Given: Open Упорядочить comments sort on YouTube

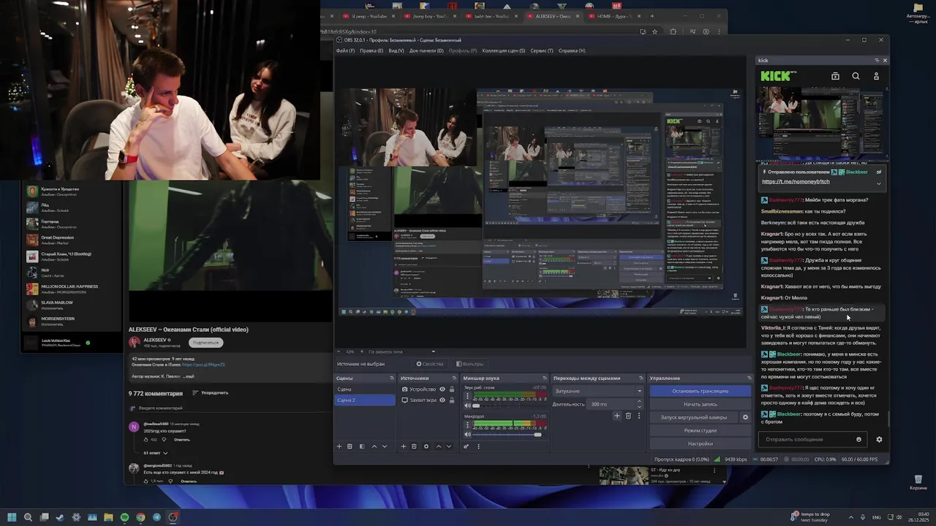Looking at the screenshot, I should click(x=211, y=393).
